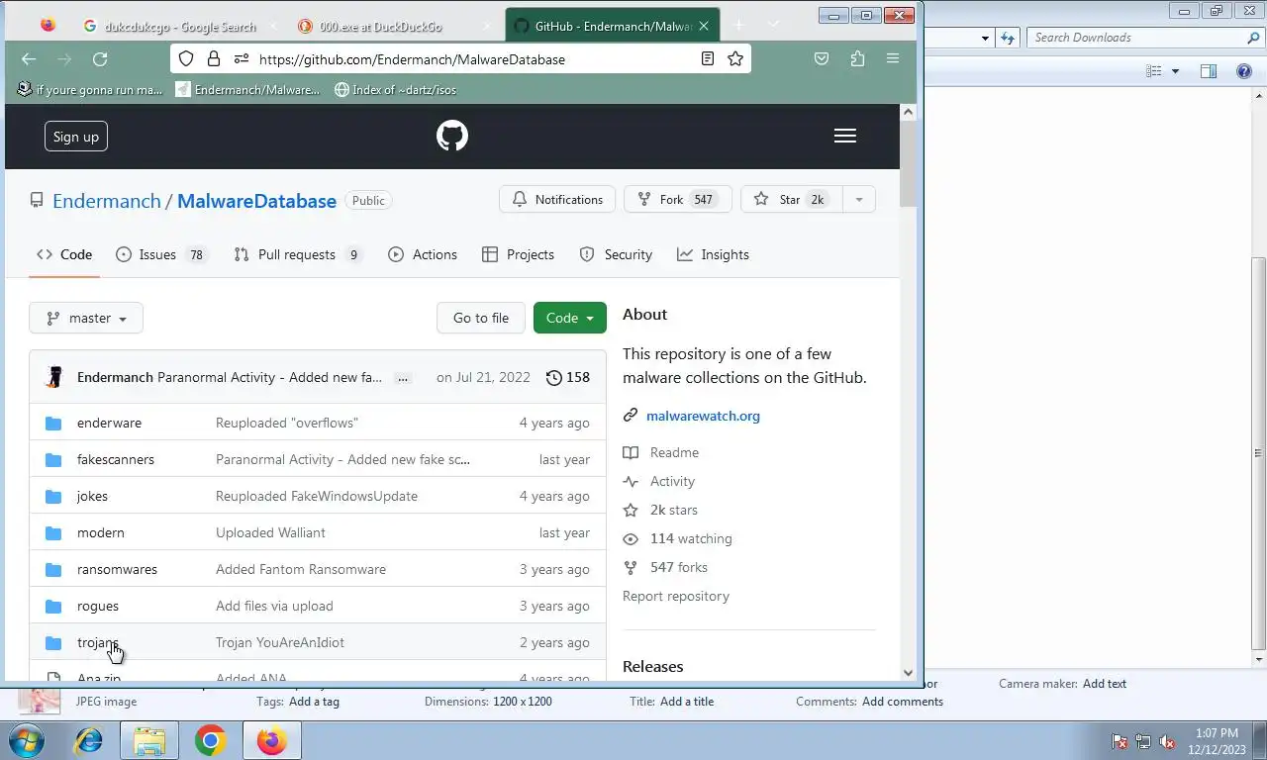Click the shield tracking protection icon

pyautogui.click(x=186, y=59)
